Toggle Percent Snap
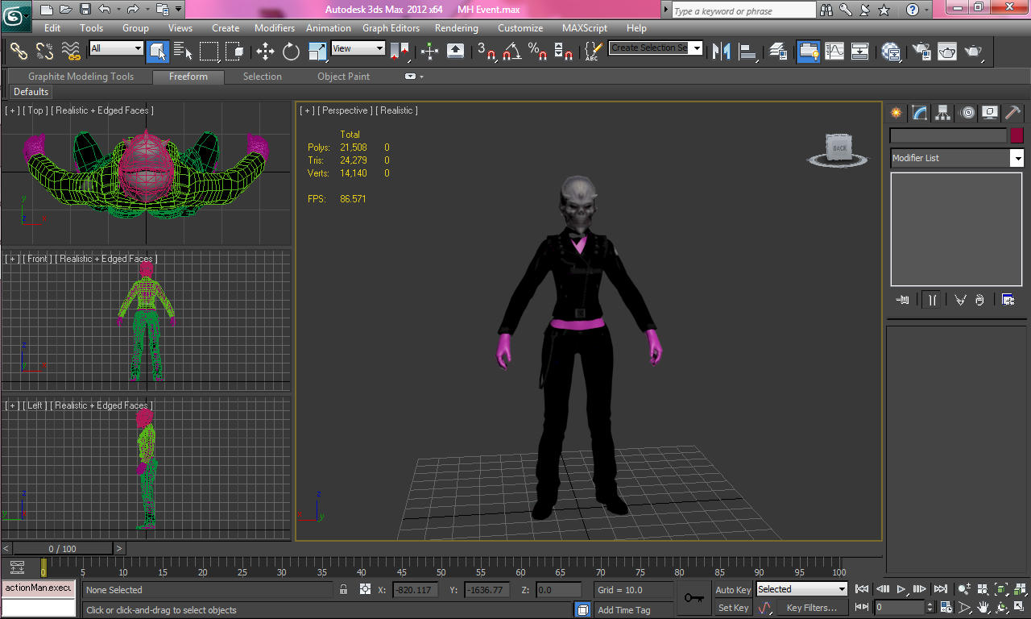 538,52
